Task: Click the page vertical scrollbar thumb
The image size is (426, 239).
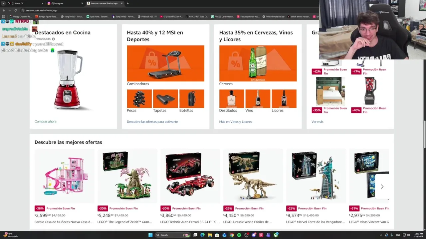Action: pyautogui.click(x=424, y=134)
